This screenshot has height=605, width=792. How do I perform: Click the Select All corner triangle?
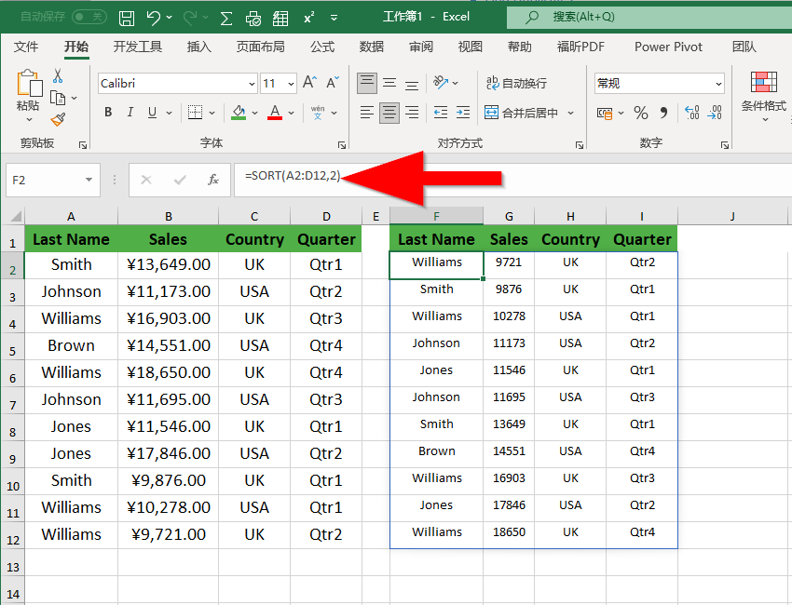pyautogui.click(x=15, y=217)
